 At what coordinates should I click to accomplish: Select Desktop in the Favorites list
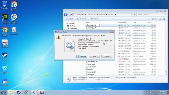tap(71, 26)
